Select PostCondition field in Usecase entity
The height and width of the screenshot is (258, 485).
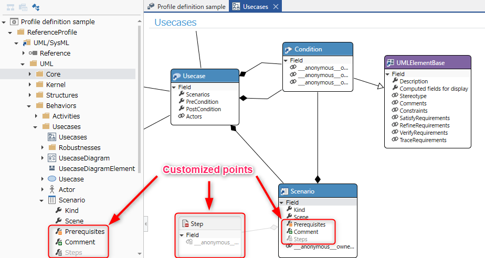[x=204, y=109]
